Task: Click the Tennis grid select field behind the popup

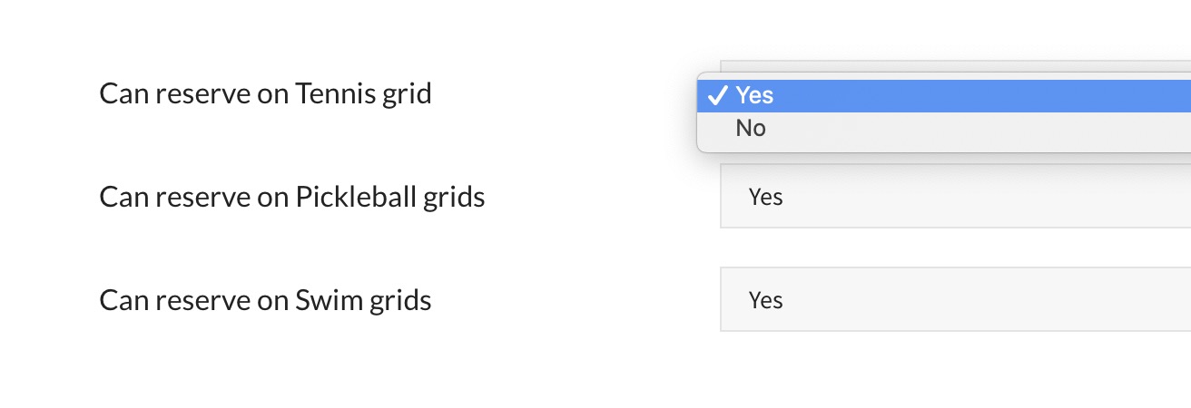Action: point(955,66)
